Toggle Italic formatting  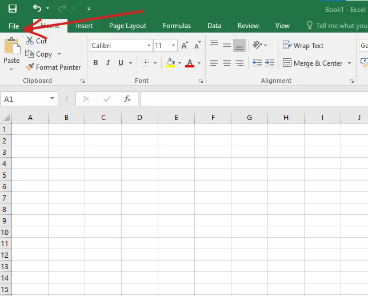click(x=108, y=63)
